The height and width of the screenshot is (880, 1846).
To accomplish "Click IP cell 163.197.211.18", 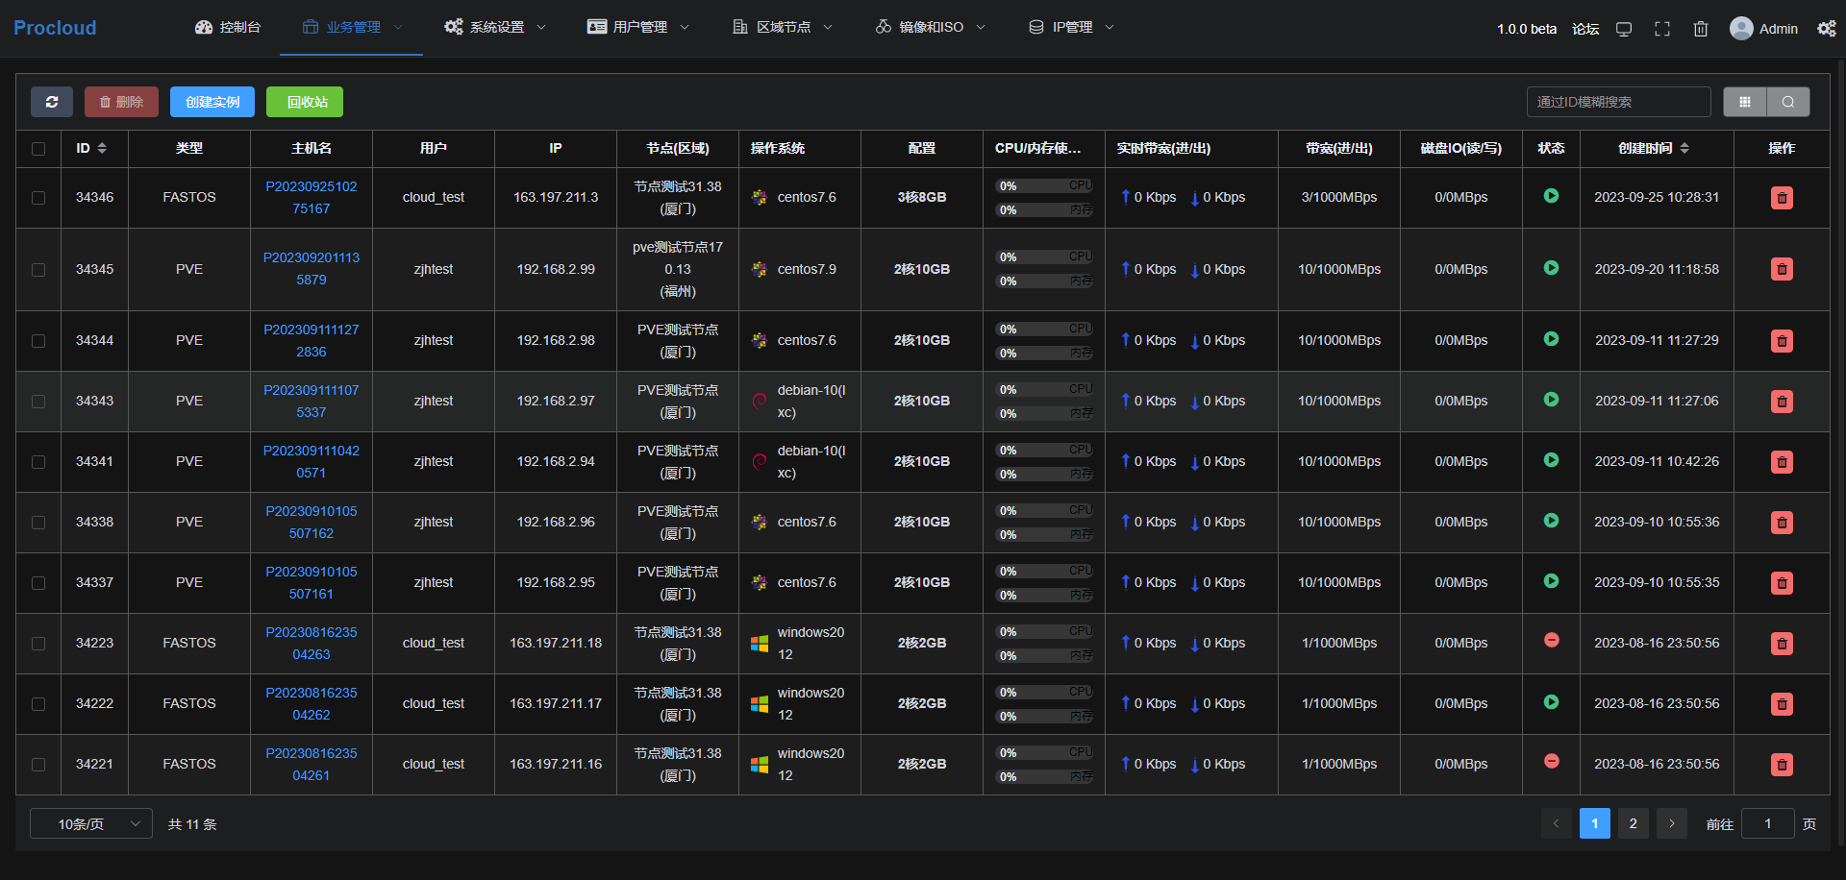I will 556,644.
